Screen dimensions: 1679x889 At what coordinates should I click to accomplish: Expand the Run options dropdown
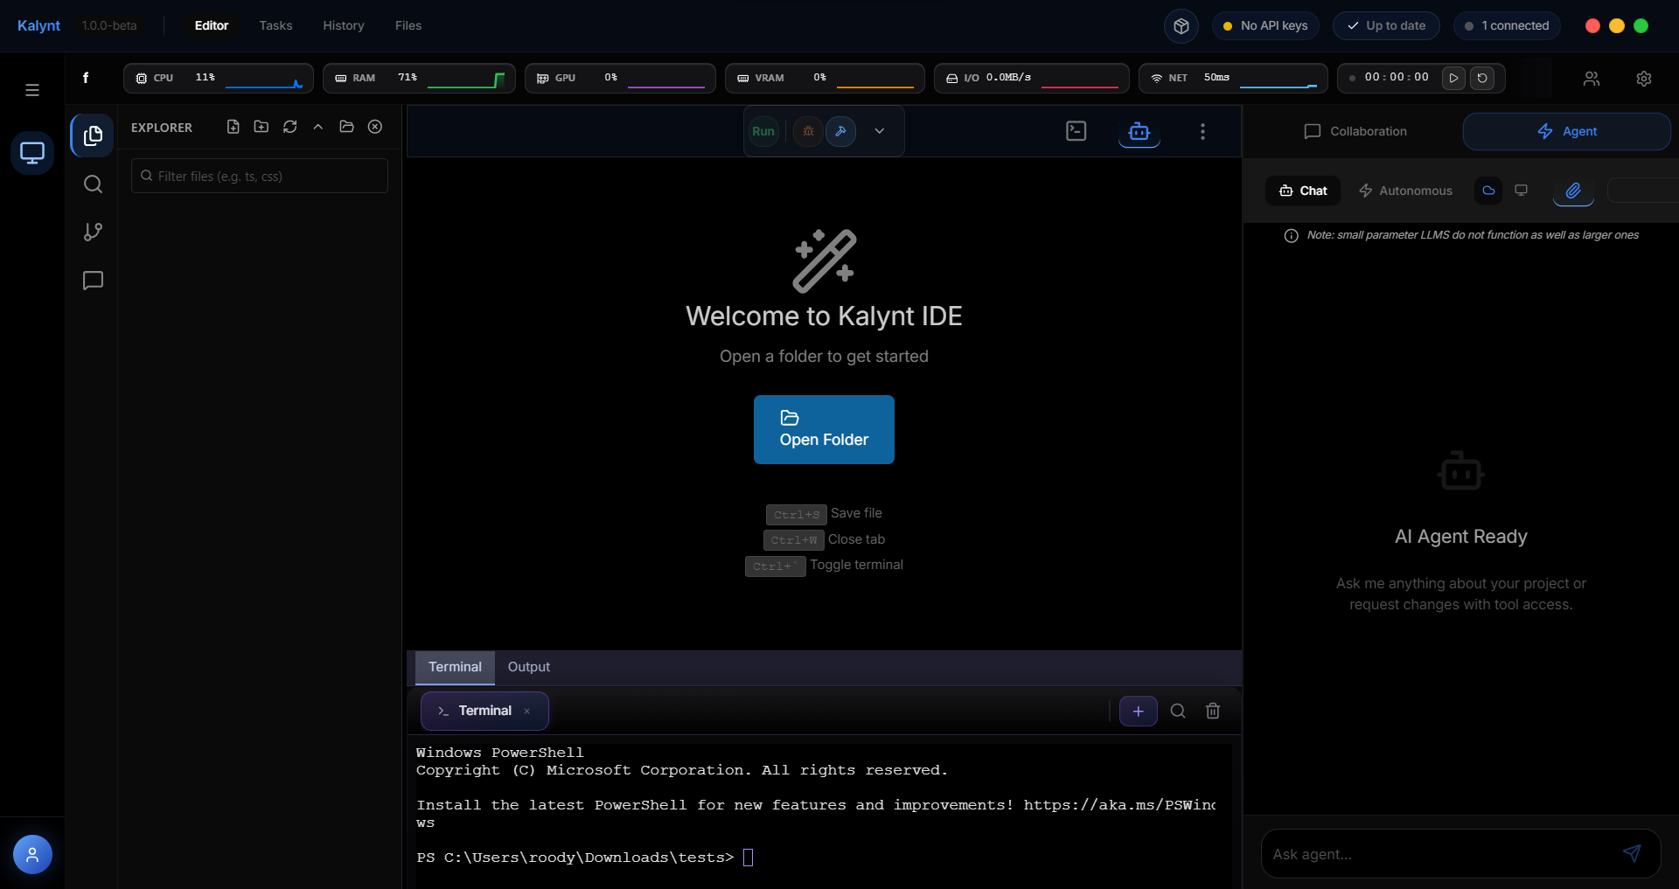tap(880, 131)
